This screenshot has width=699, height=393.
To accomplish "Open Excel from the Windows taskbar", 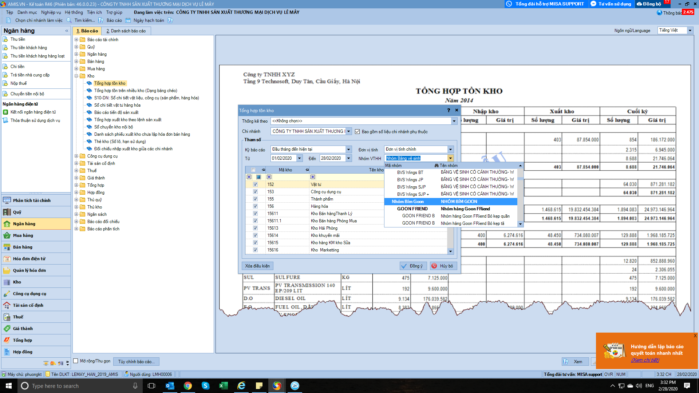I will click(x=223, y=386).
